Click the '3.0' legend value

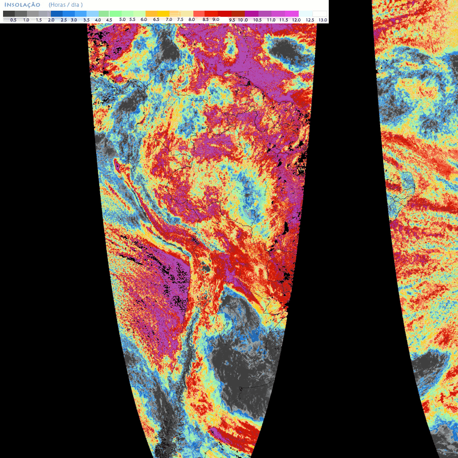74,20
